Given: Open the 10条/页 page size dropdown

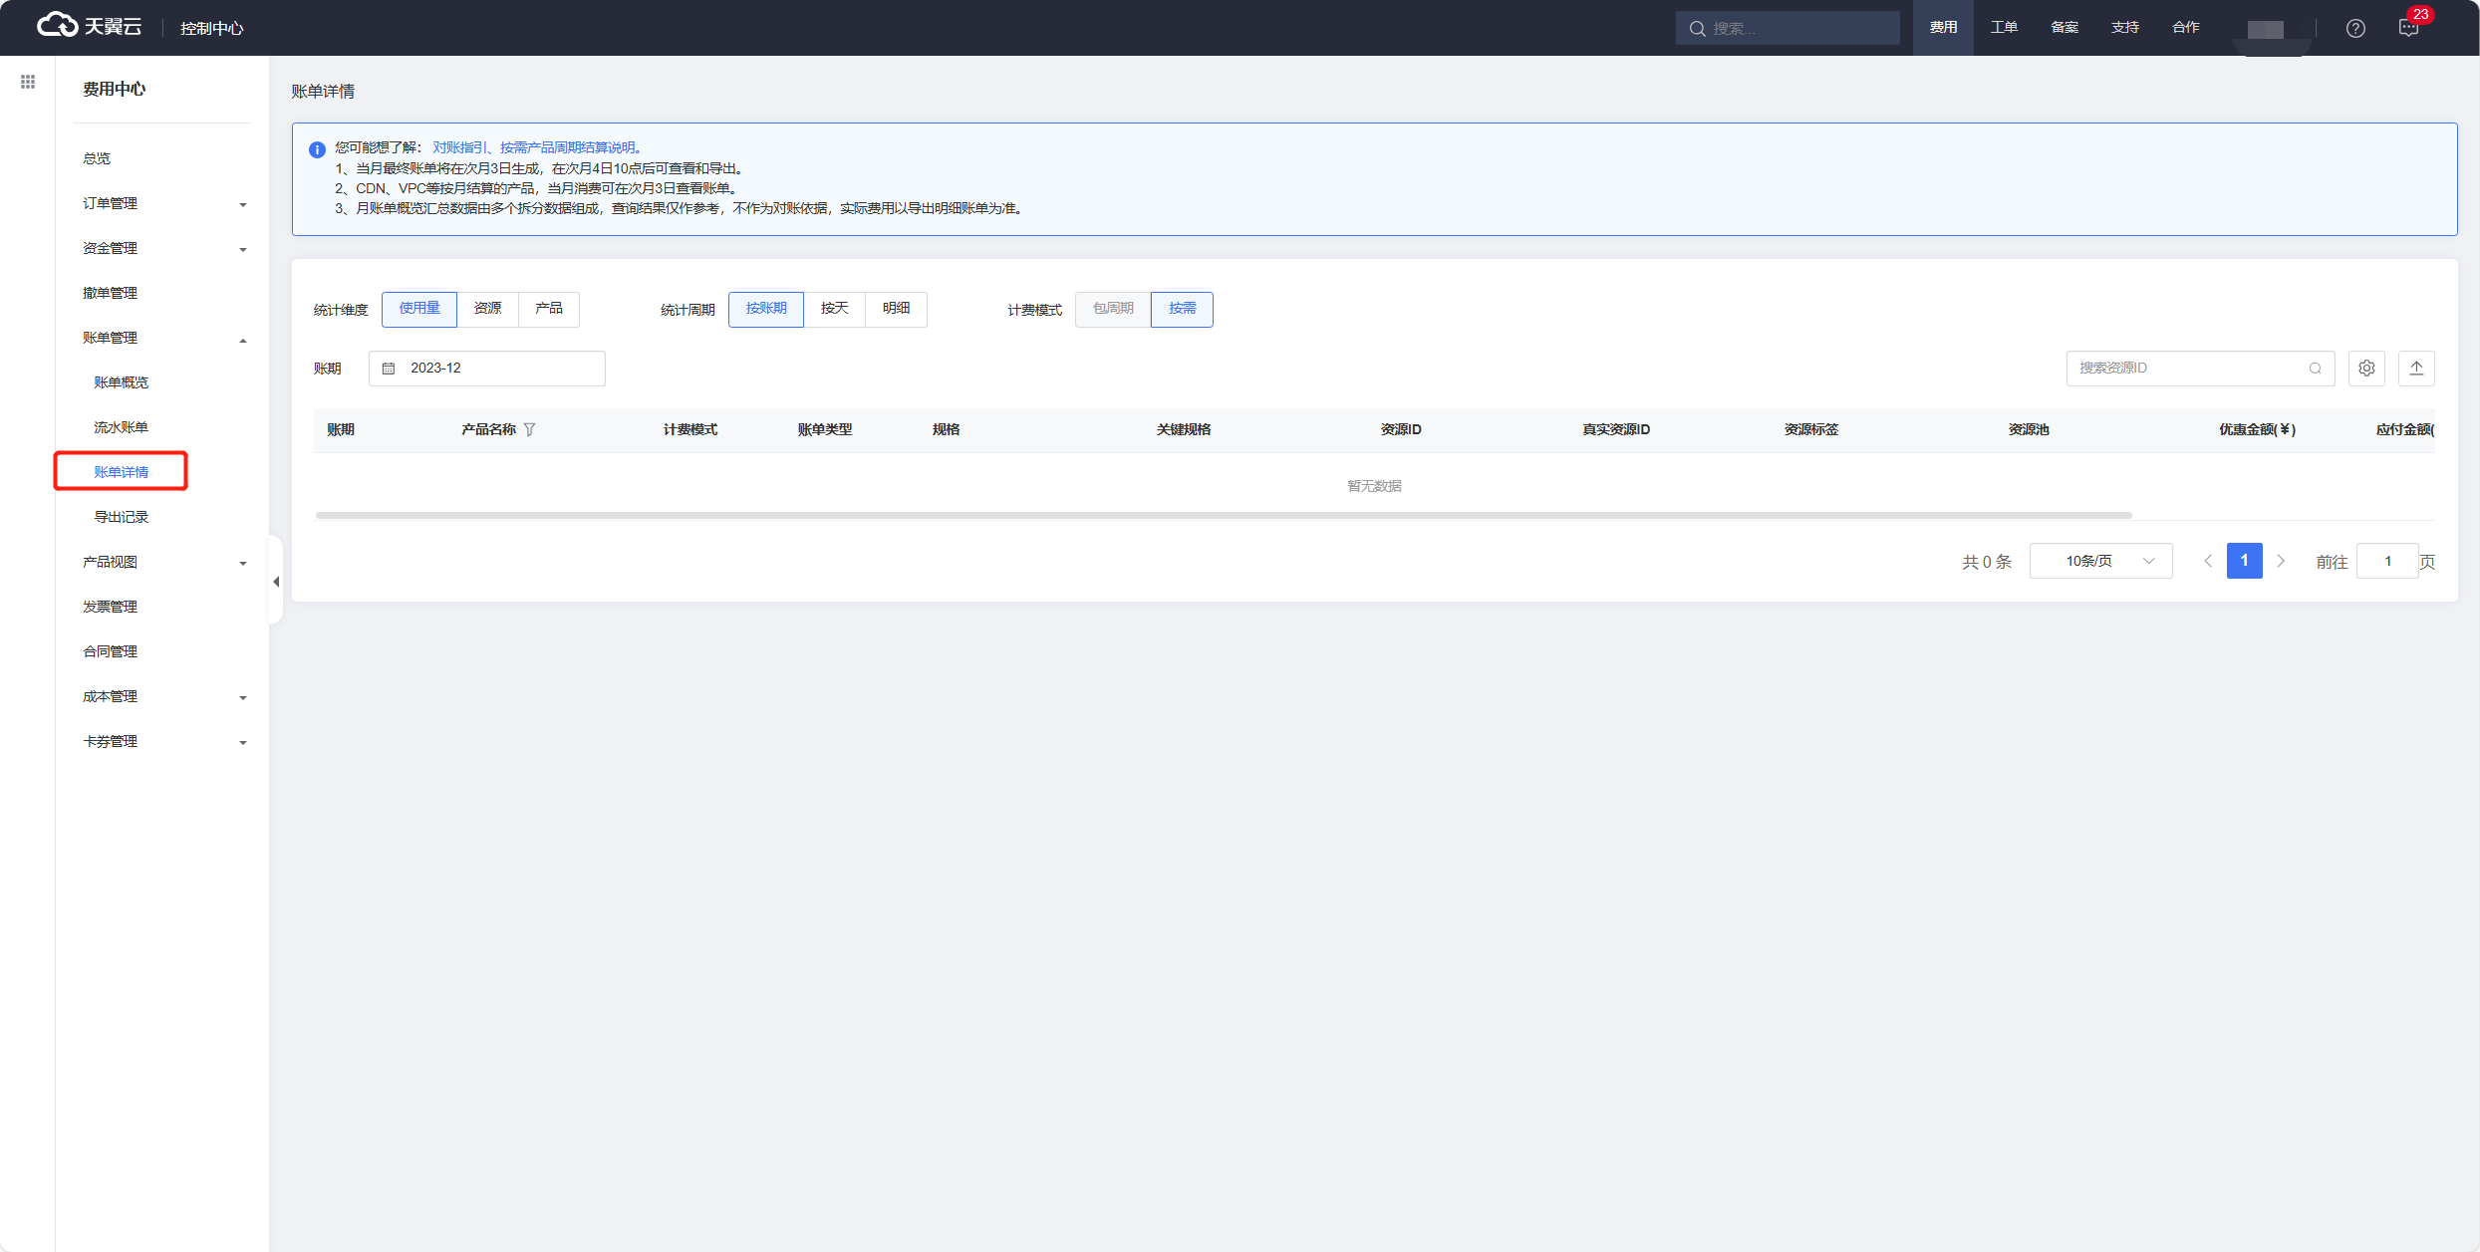Looking at the screenshot, I should pos(2100,561).
